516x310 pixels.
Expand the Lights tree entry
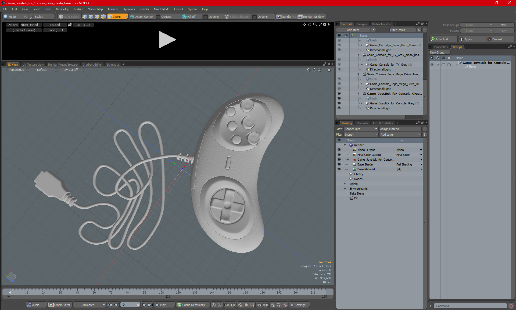tap(345, 184)
